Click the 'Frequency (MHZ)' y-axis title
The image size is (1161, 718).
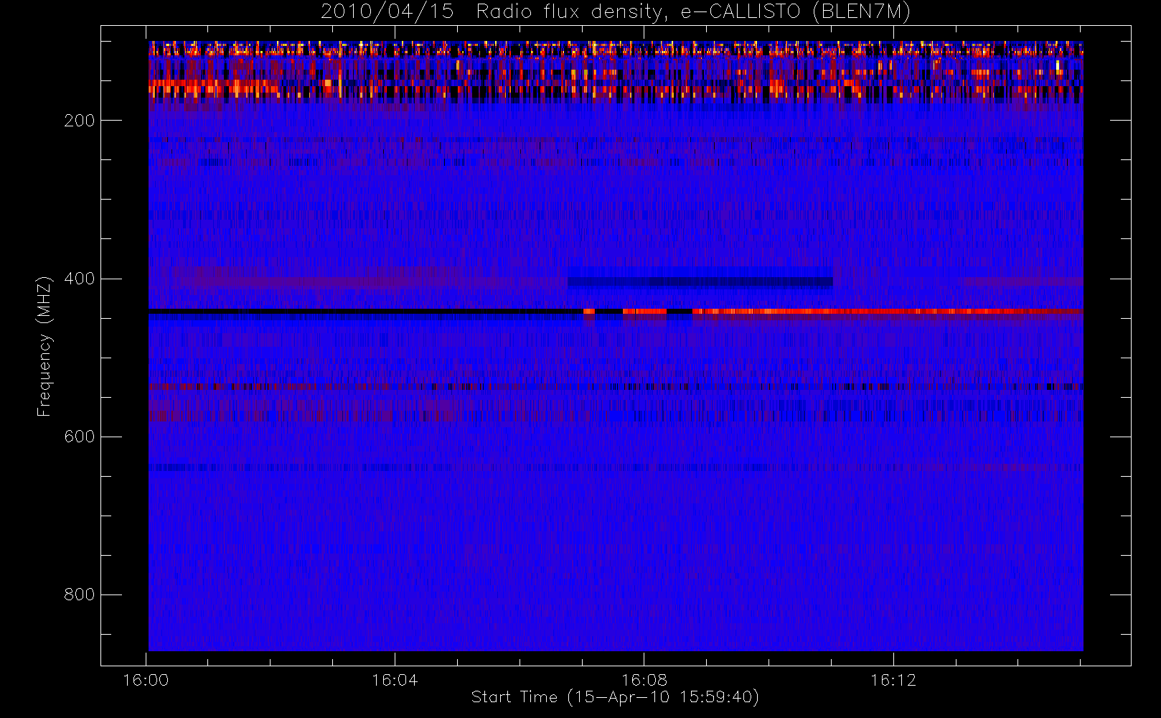coord(44,346)
